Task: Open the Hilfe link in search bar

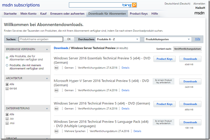Action: pyautogui.click(x=198, y=39)
